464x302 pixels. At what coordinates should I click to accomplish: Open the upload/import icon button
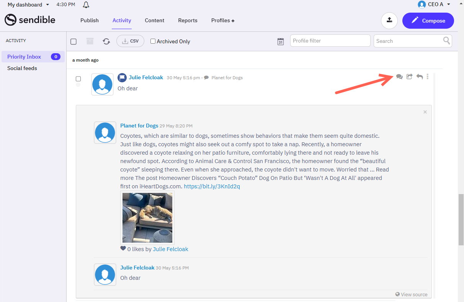389,21
